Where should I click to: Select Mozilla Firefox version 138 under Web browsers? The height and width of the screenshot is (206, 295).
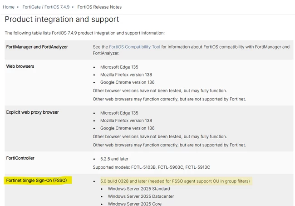(x=126, y=75)
